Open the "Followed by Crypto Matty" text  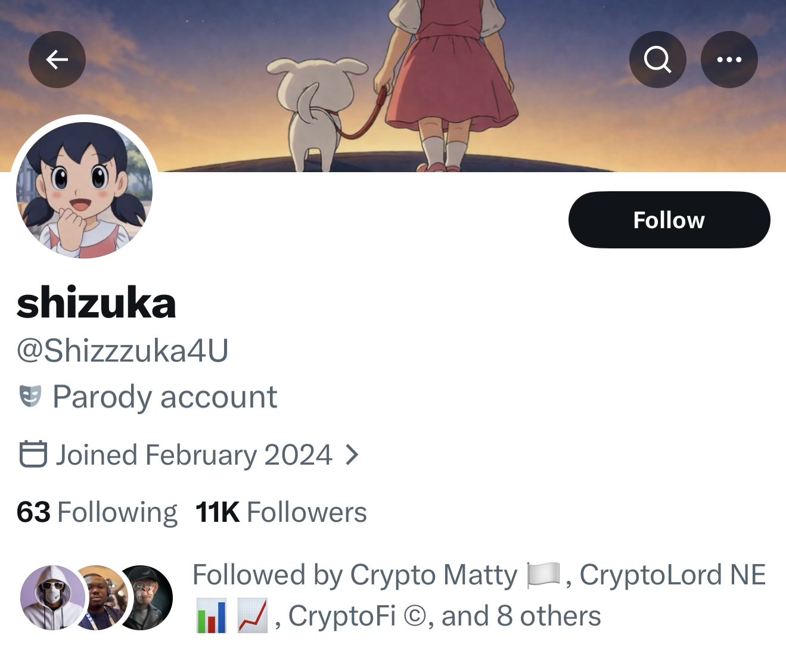pos(355,575)
